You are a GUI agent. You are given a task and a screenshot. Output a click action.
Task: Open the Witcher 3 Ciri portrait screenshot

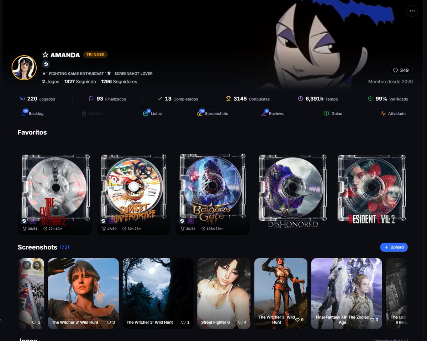point(83,293)
